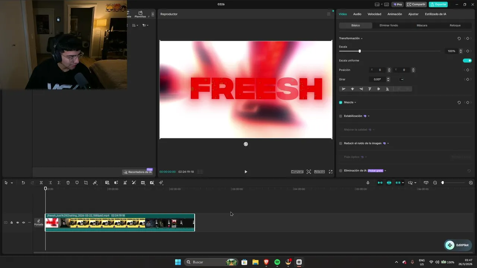This screenshot has height=268, width=477.
Task: Expand the Estabilización options arrow
Action: [369, 116]
